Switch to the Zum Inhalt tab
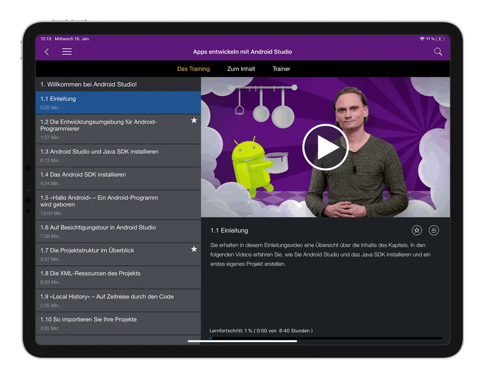Screen dimensions: 487x381 (x=241, y=69)
